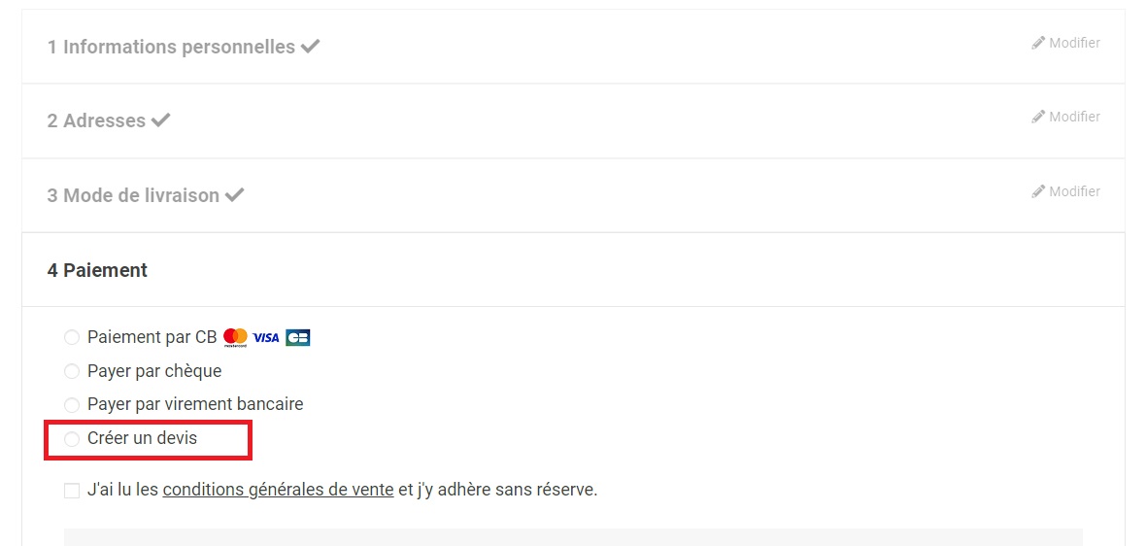This screenshot has width=1146, height=546.
Task: Click pencil icon beside Informations personnelles Modifier
Action: 1038,43
